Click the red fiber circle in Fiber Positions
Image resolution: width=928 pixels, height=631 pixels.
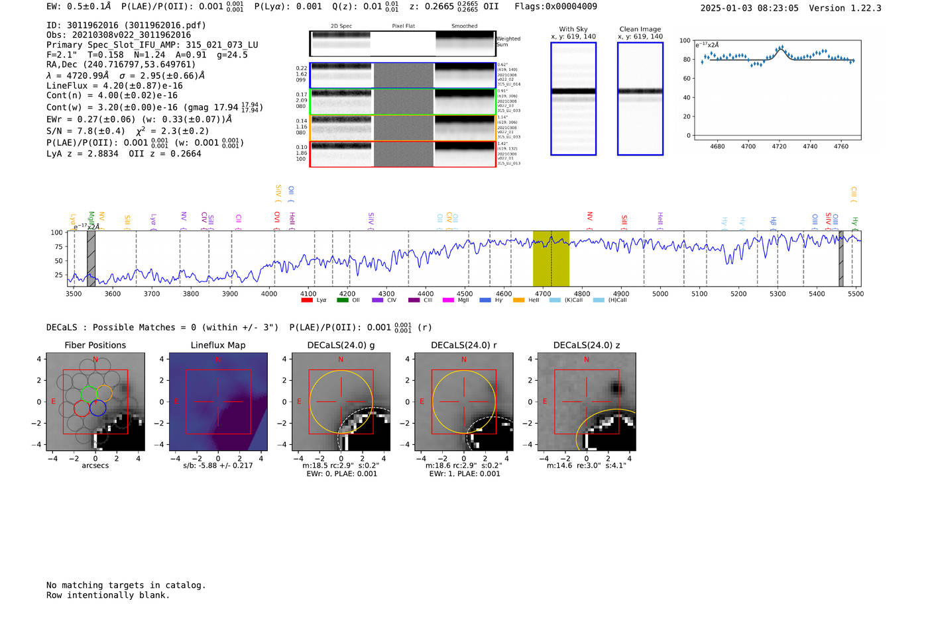82,408
